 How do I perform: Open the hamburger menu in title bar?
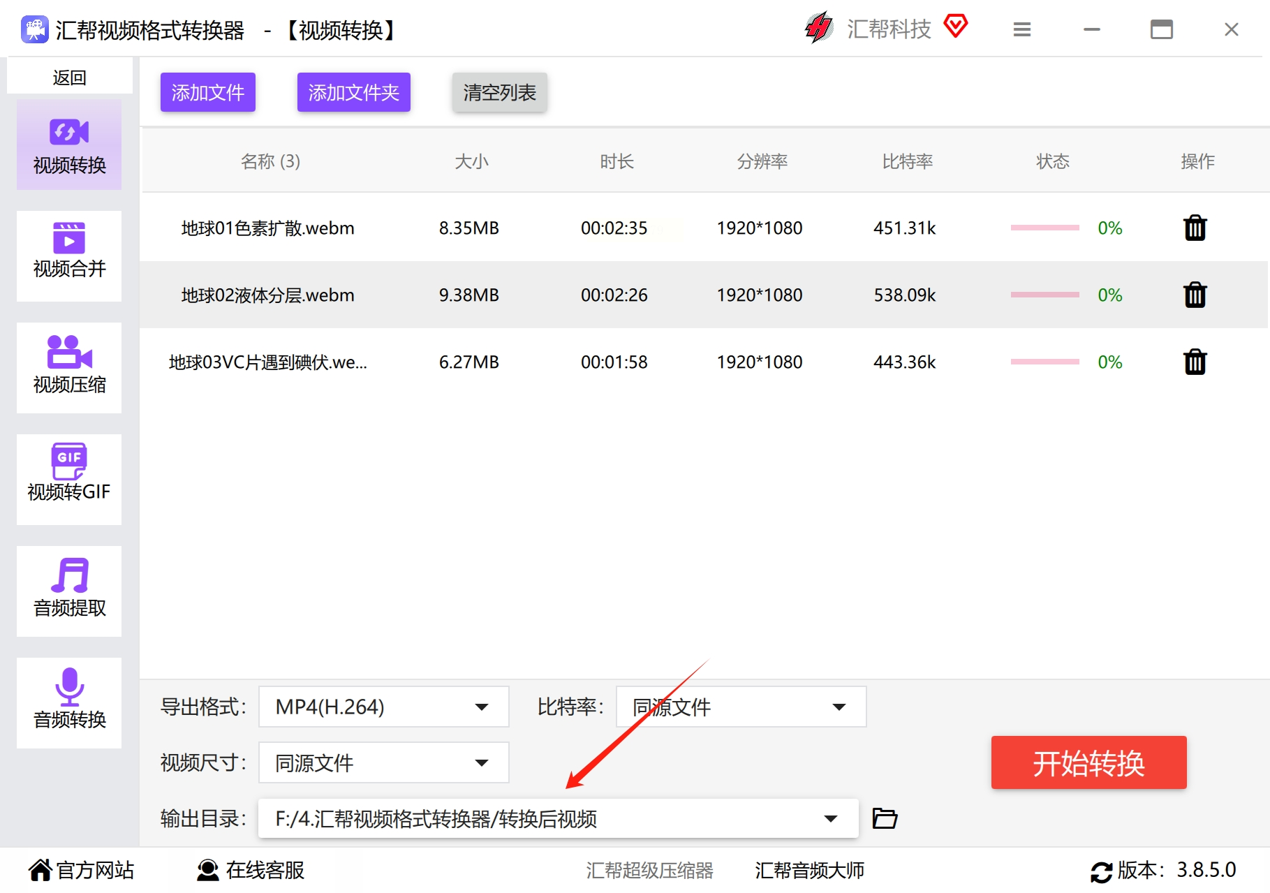(1022, 30)
